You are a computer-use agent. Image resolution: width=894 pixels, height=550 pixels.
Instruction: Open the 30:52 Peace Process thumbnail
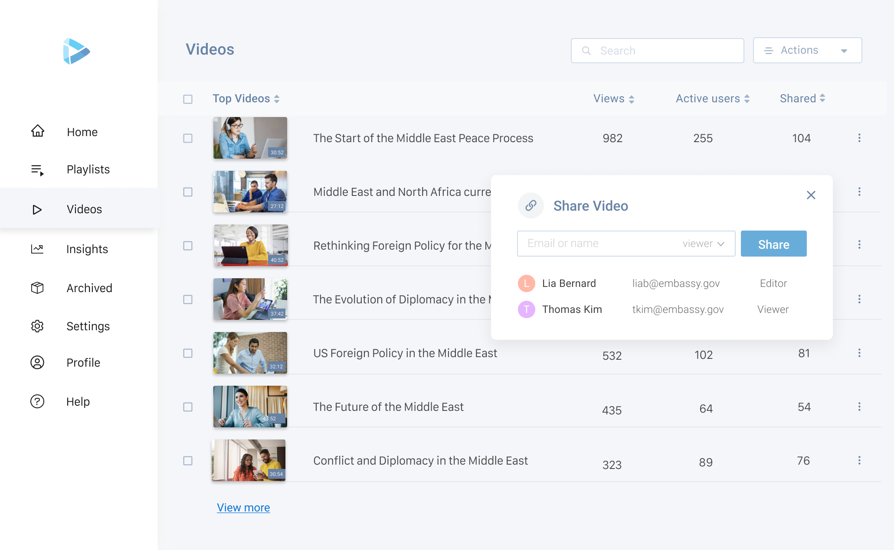coord(250,138)
